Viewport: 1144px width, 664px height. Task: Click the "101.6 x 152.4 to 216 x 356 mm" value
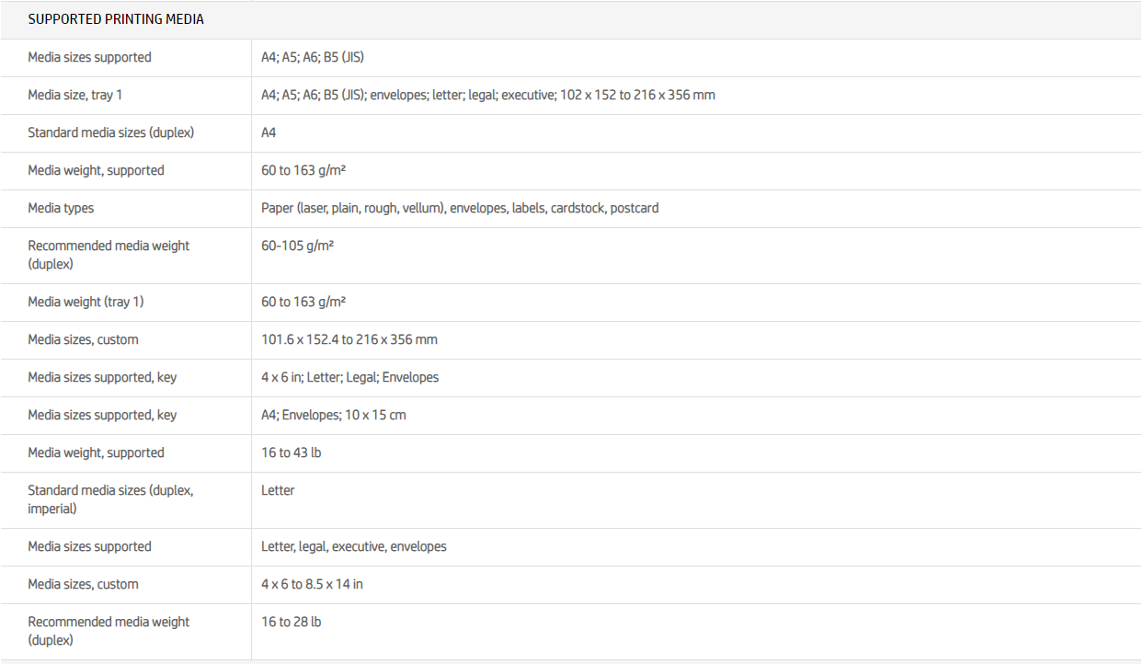(349, 339)
